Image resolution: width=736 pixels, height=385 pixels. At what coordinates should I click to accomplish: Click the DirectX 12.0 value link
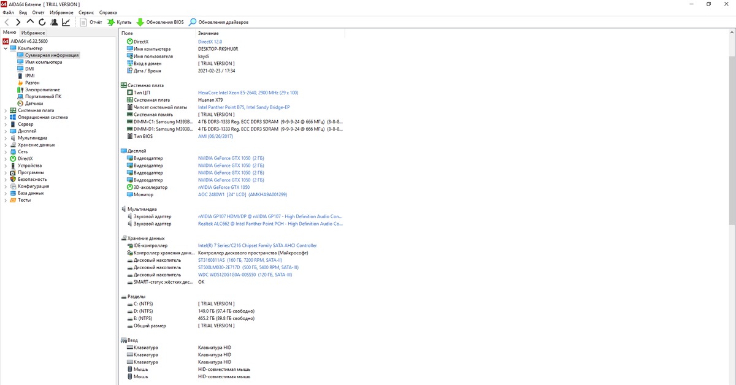tap(210, 42)
